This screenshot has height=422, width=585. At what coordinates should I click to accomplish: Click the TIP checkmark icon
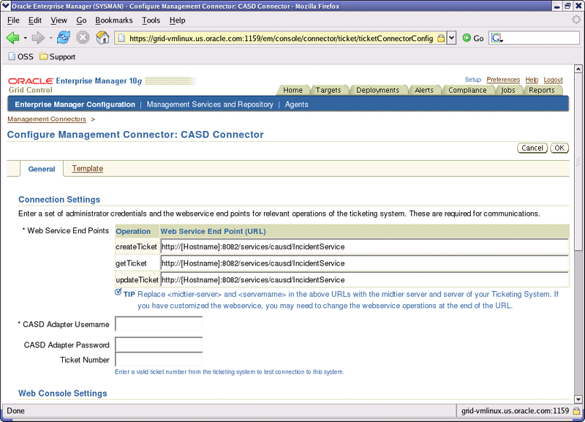118,292
